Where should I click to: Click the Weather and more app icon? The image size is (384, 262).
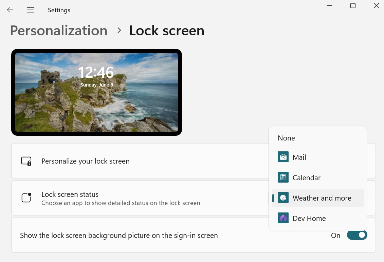click(283, 198)
